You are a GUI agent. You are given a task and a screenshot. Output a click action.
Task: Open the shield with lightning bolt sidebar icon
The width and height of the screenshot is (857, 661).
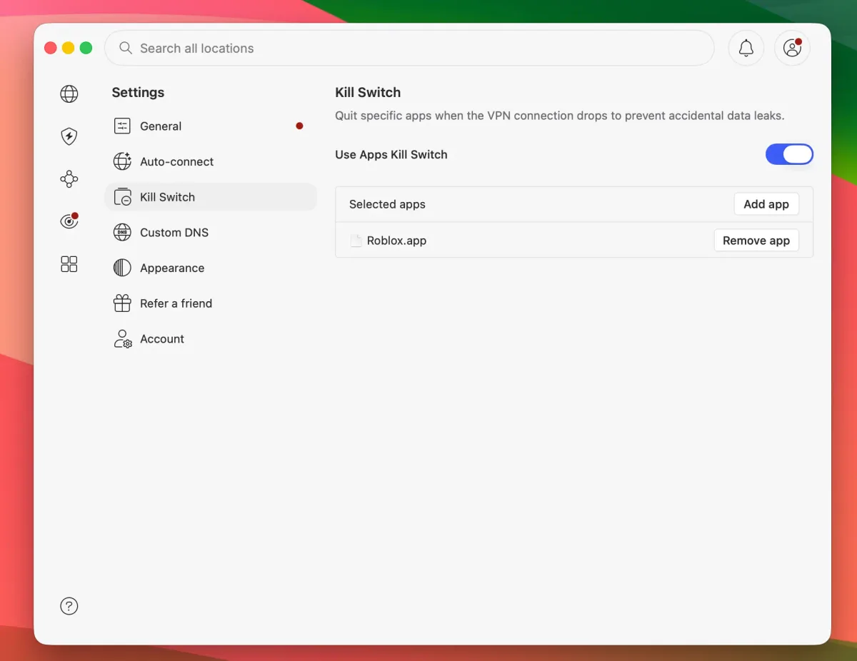(69, 136)
